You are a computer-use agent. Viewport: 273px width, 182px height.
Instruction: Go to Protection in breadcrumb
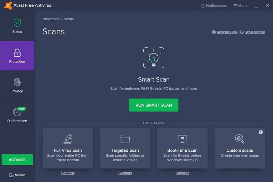coord(51,19)
